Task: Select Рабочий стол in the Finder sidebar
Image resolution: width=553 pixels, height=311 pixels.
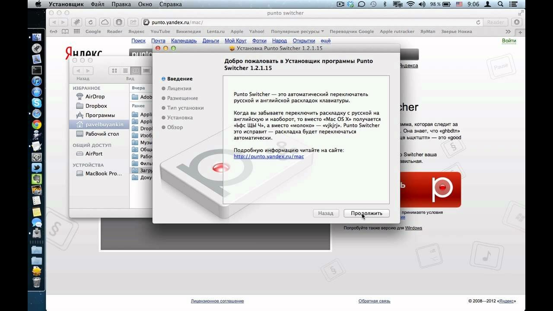Action: (x=102, y=134)
